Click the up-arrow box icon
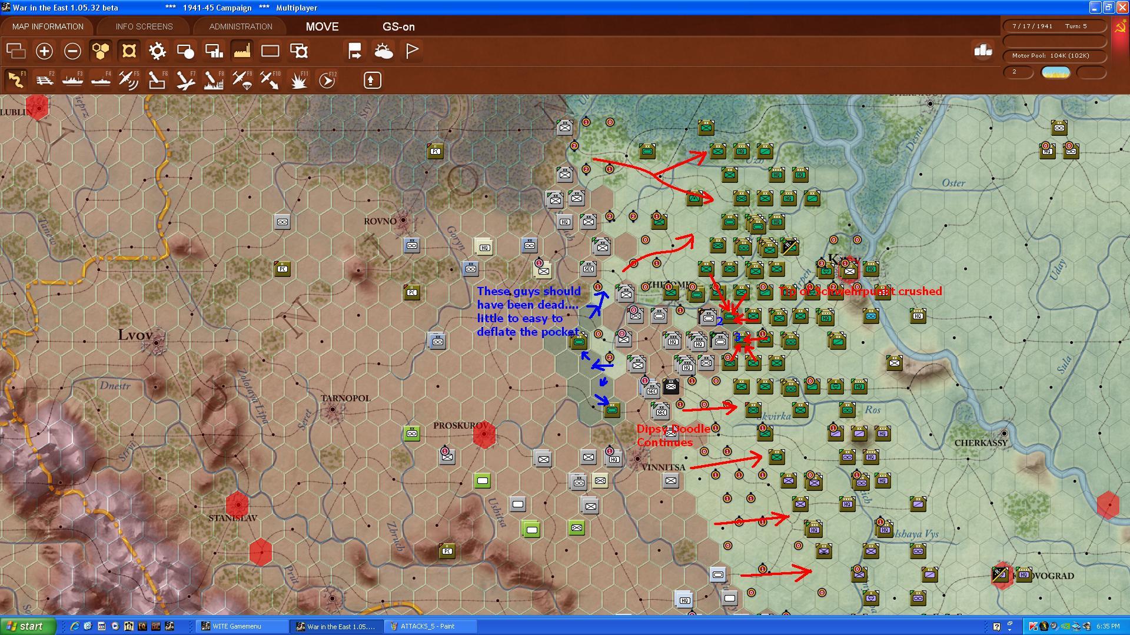Viewport: 1130px width, 635px height. [372, 80]
